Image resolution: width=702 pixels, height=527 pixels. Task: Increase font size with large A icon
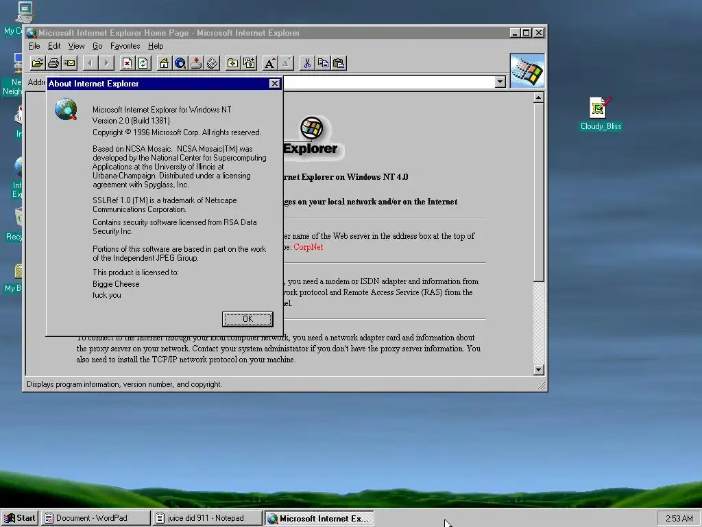point(269,63)
